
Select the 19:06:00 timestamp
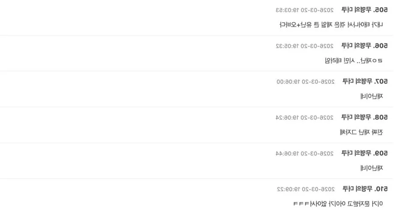click(x=305, y=82)
